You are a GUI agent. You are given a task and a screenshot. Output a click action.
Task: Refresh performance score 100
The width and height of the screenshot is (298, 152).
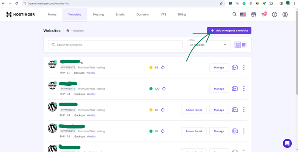coord(164,89)
